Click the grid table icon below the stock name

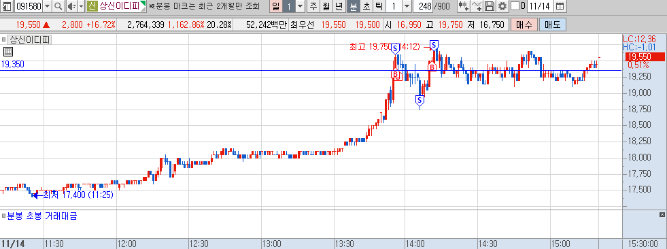[x=7, y=52]
